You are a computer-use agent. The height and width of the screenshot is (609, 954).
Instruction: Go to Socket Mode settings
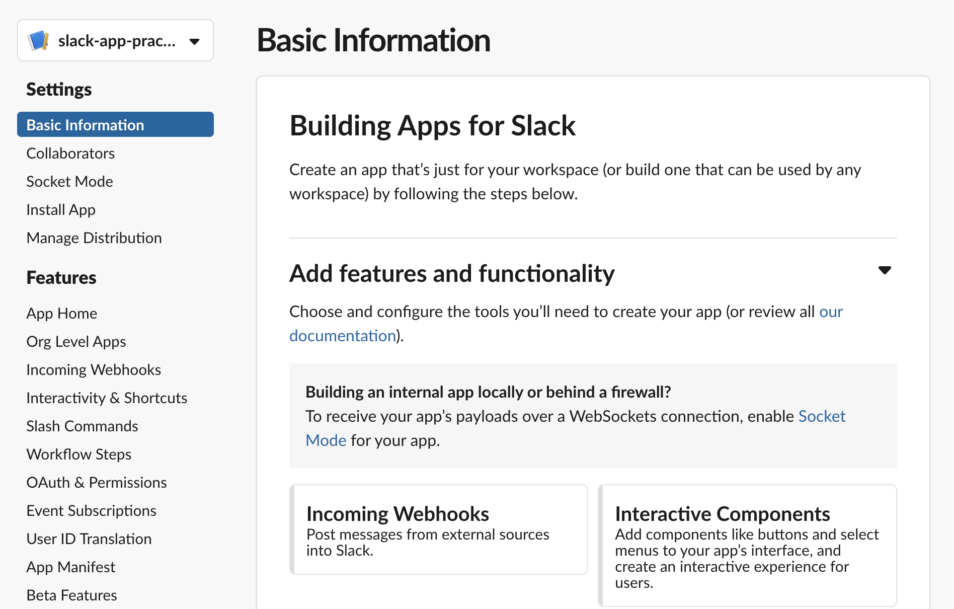pos(69,181)
